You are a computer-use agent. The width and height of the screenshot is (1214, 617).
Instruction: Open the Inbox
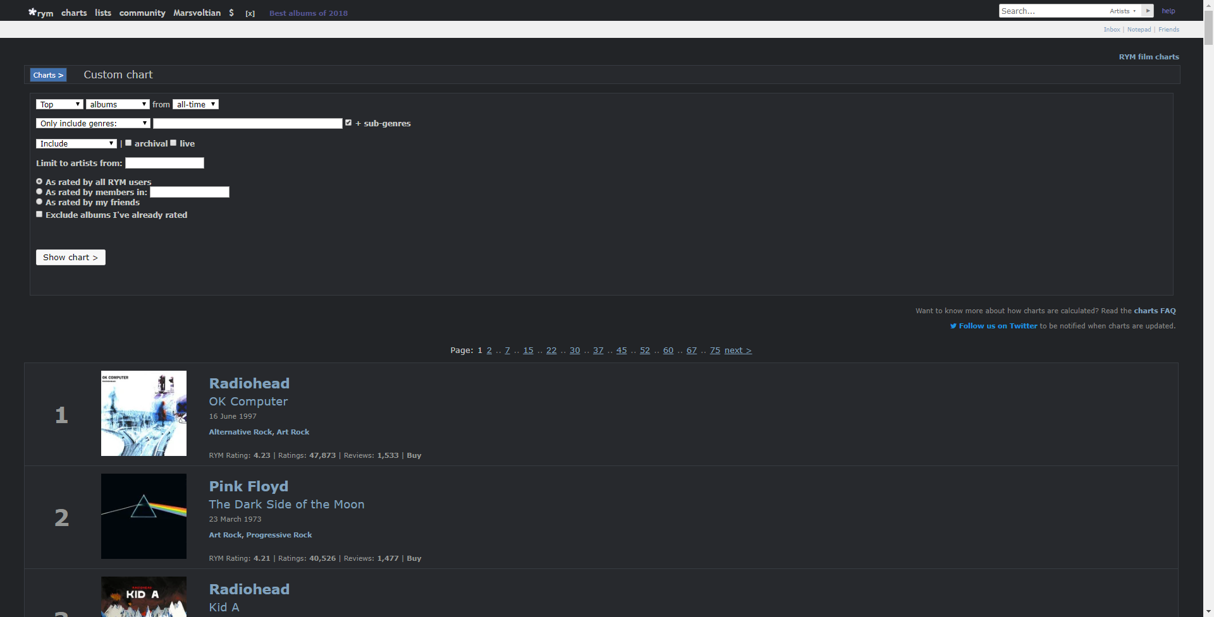(x=1112, y=30)
